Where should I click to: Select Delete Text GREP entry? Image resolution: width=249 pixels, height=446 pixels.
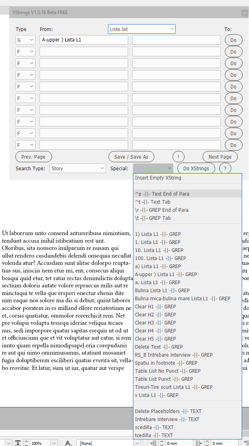[x=187, y=347]
